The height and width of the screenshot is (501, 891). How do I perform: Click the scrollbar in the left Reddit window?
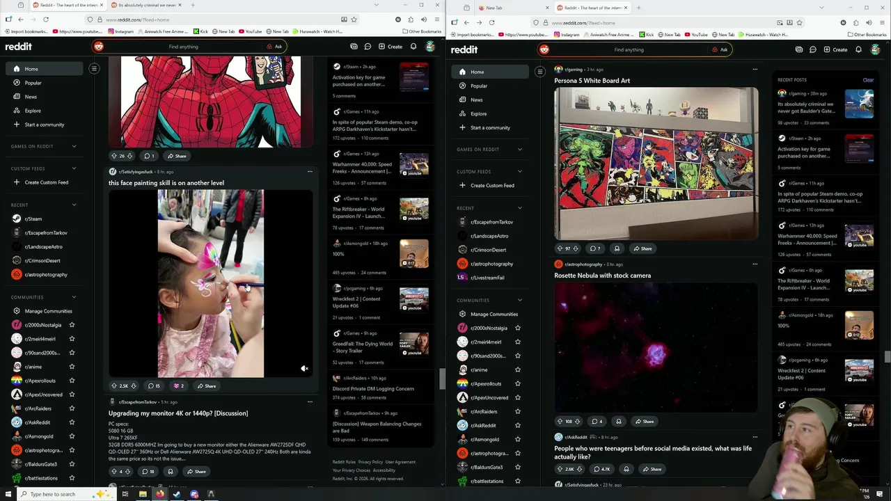(443, 379)
